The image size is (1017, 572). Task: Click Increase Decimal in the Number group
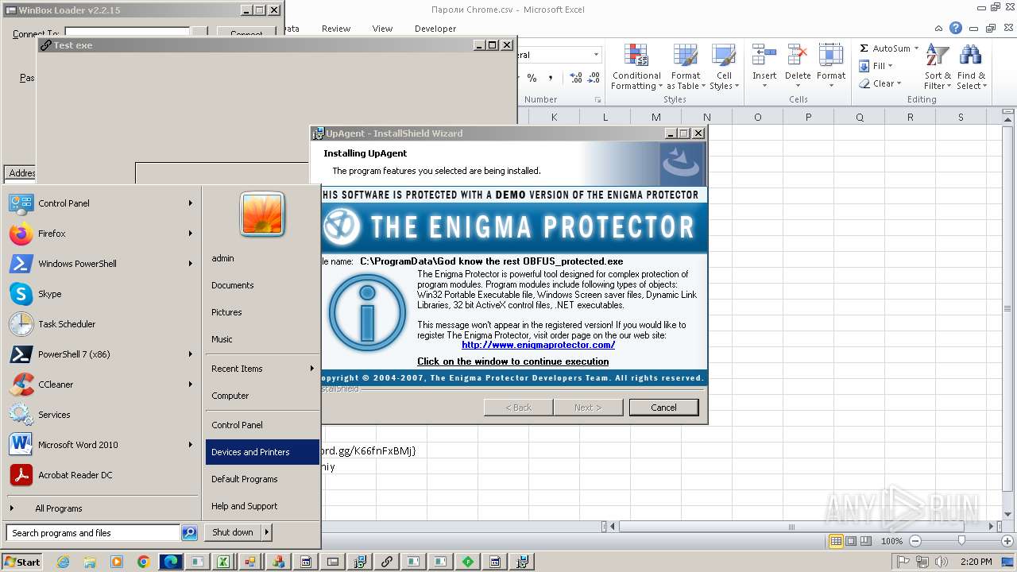(575, 78)
